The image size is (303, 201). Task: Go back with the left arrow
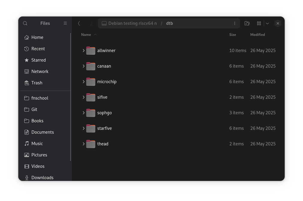pos(79,23)
